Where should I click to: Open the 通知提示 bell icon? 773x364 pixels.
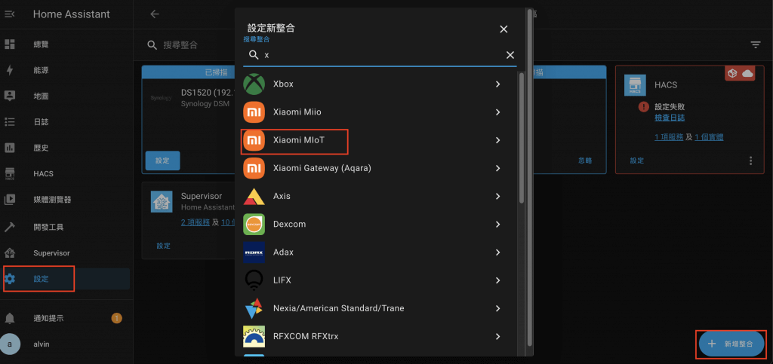pyautogui.click(x=10, y=318)
